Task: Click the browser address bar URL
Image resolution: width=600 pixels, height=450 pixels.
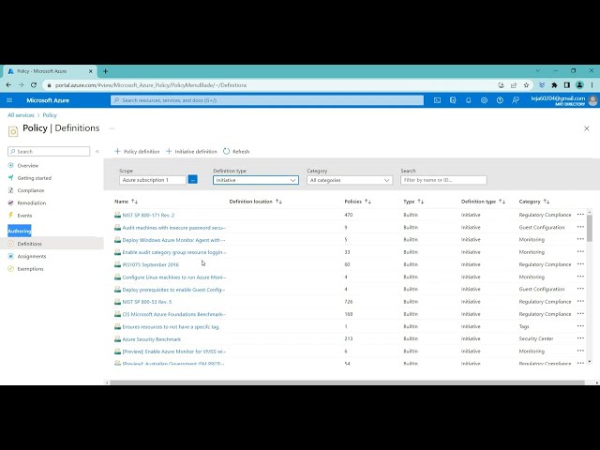Action: 151,85
